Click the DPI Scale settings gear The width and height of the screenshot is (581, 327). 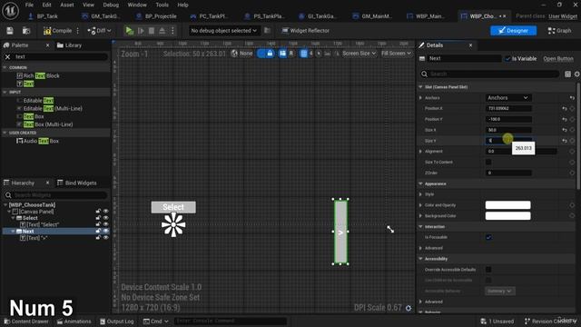tap(409, 308)
